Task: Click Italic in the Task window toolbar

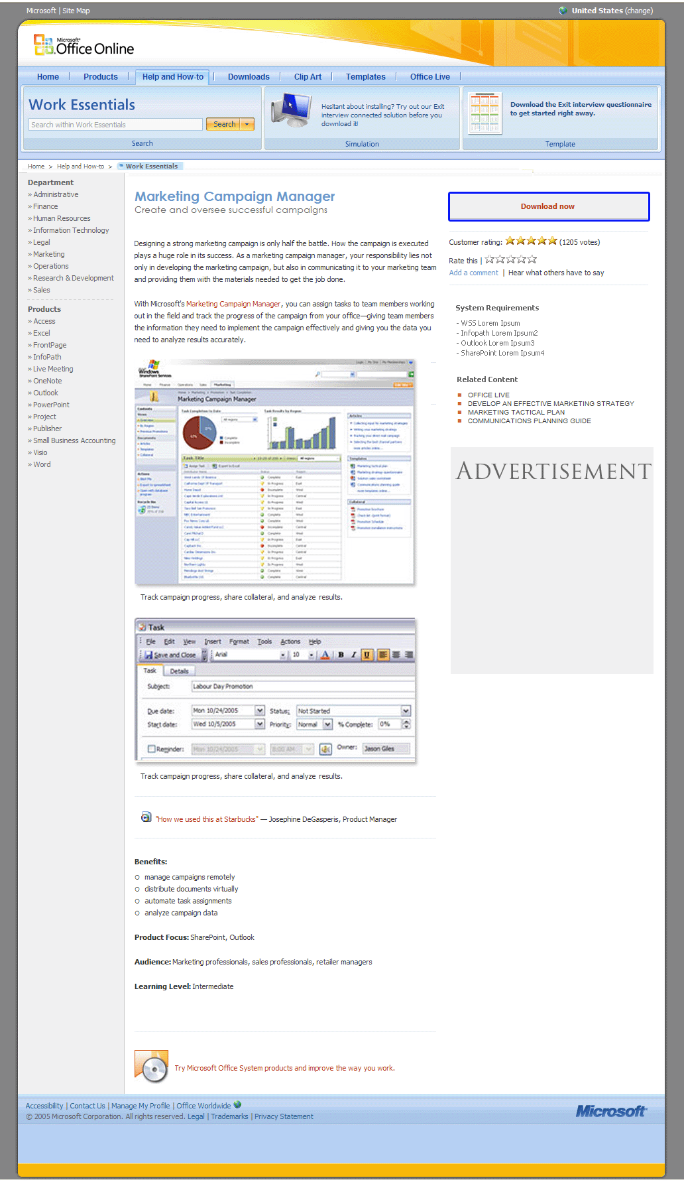Action: [353, 655]
